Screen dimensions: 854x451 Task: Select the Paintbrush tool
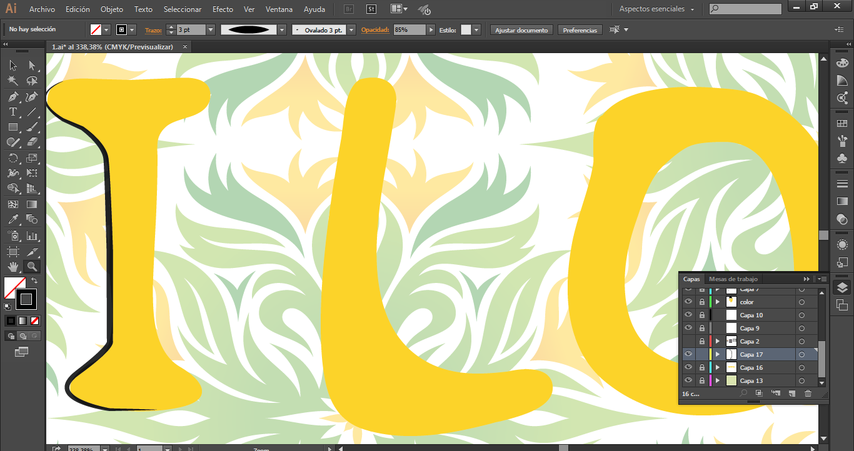(x=32, y=127)
